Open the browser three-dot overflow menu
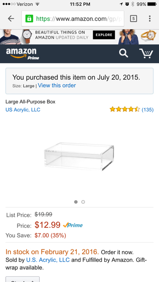The image size is (159, 282). click(x=150, y=19)
